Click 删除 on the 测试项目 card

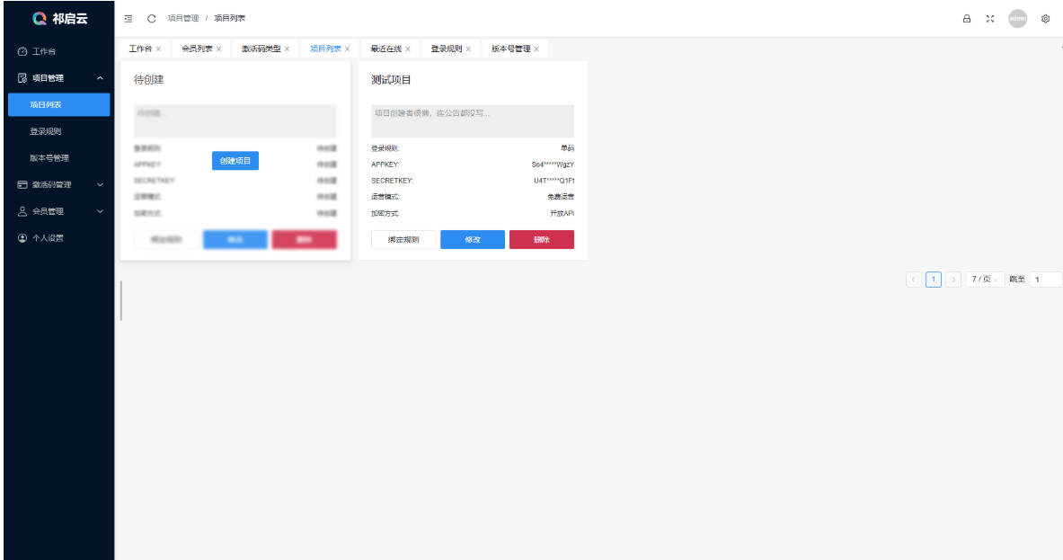541,239
